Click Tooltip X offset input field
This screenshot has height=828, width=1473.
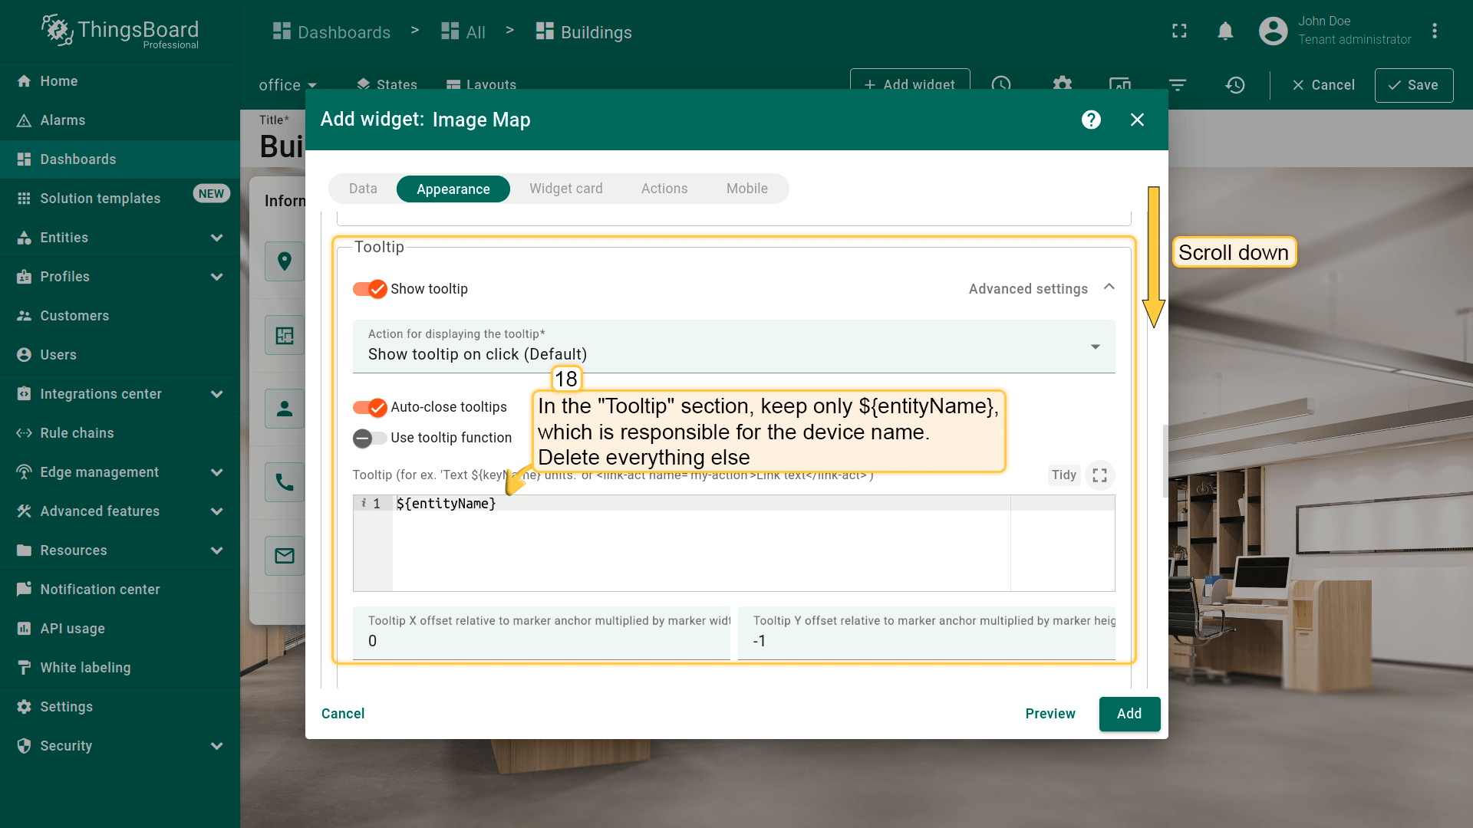tap(541, 641)
